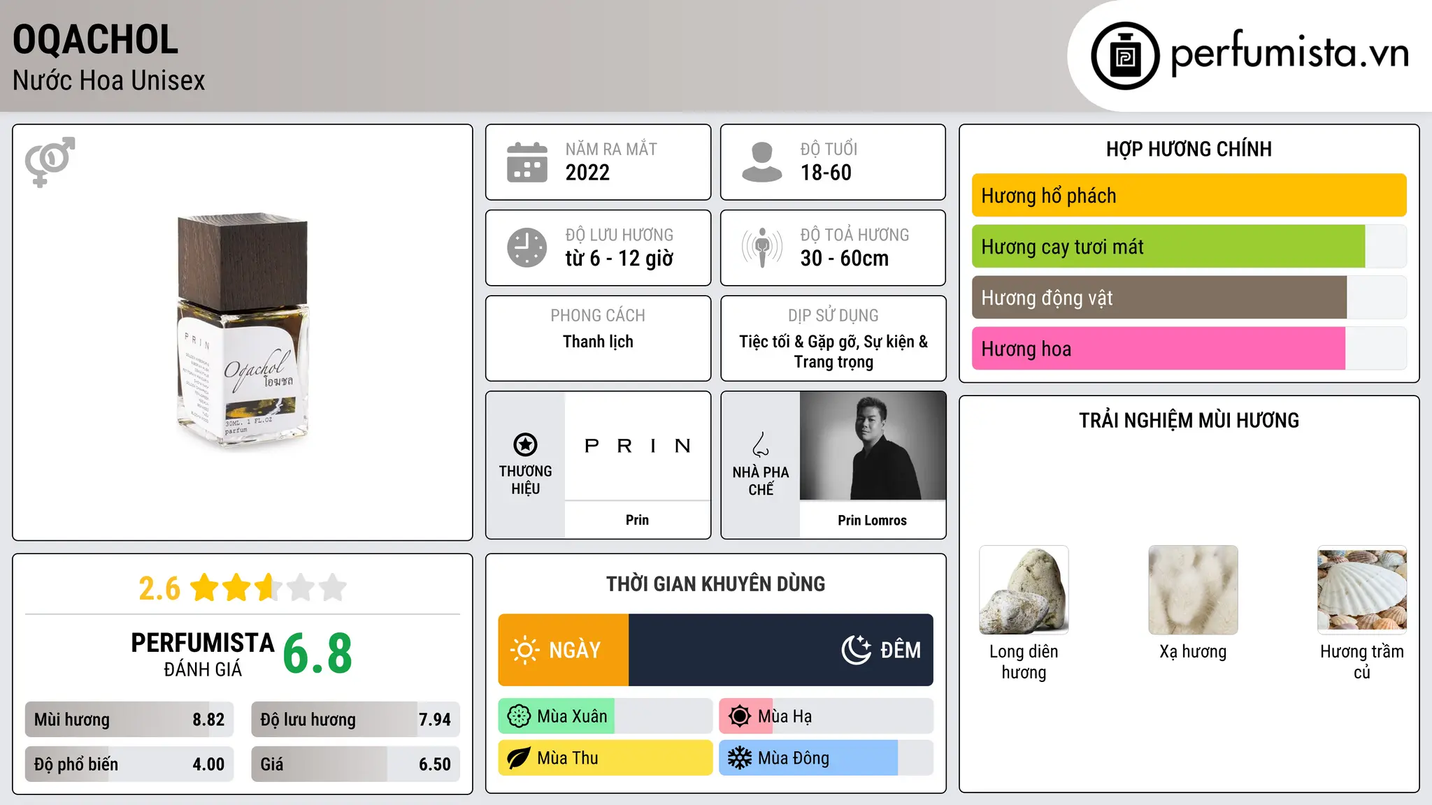This screenshot has height=805, width=1432.
Task: Click the star badge icon above Thương hiệu
Action: pyautogui.click(x=525, y=444)
